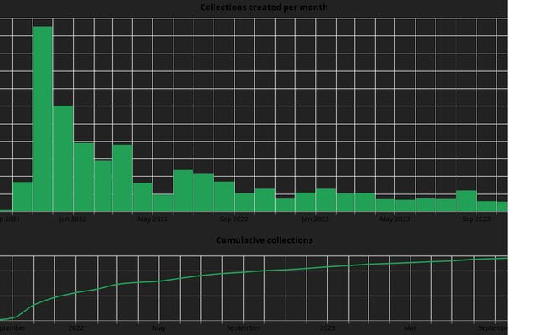Click the '2022' label on cumulative chart axis
Viewport: 536px width, 335px height.
[x=76, y=327]
